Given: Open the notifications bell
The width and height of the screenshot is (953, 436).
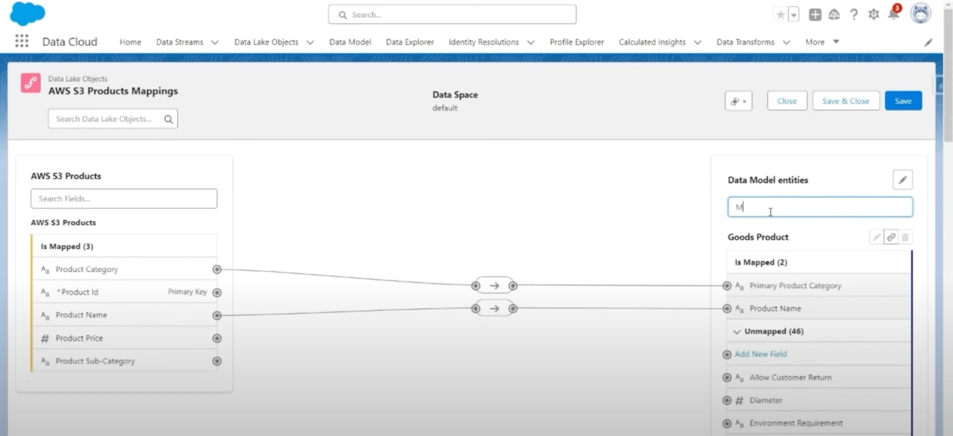Looking at the screenshot, I should 893,14.
